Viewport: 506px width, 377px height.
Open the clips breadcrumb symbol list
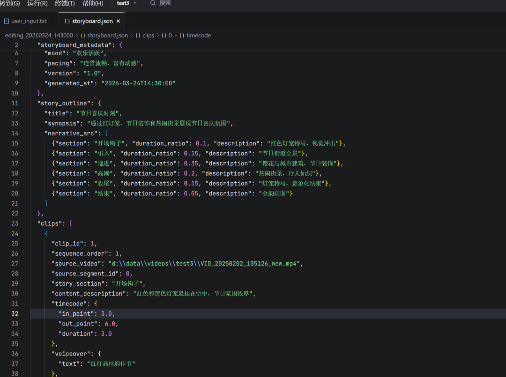pos(148,36)
